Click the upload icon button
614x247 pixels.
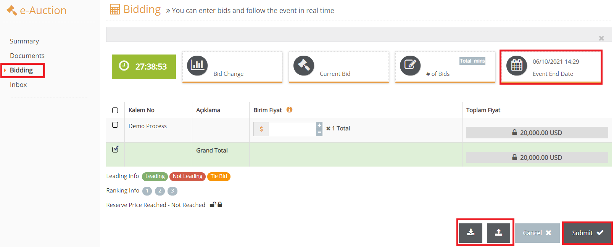pyautogui.click(x=498, y=233)
